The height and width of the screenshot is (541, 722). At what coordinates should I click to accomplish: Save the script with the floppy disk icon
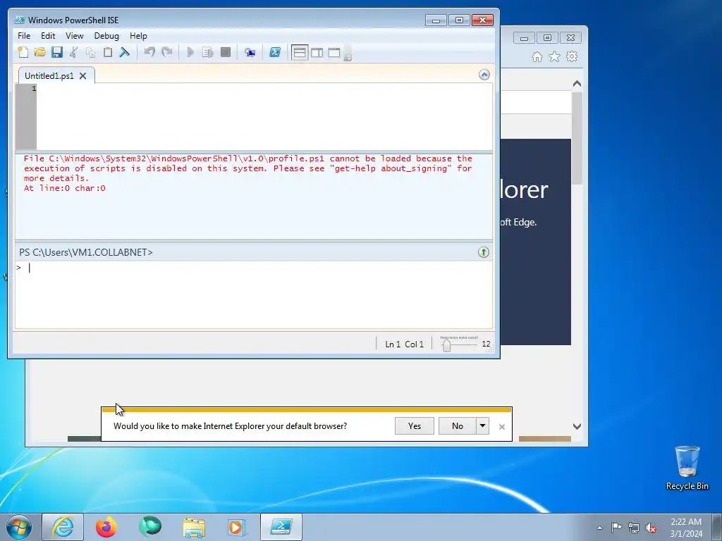tap(57, 52)
